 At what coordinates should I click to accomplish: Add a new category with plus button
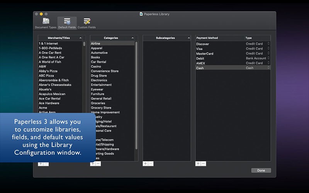point(93,164)
